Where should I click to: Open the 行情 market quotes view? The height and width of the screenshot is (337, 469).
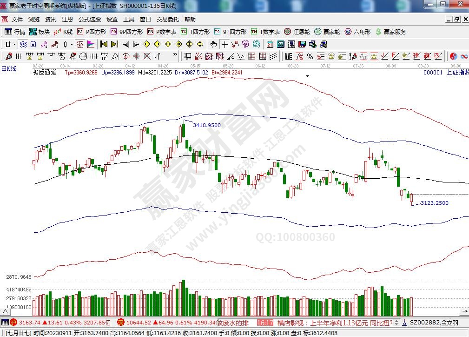15,32
